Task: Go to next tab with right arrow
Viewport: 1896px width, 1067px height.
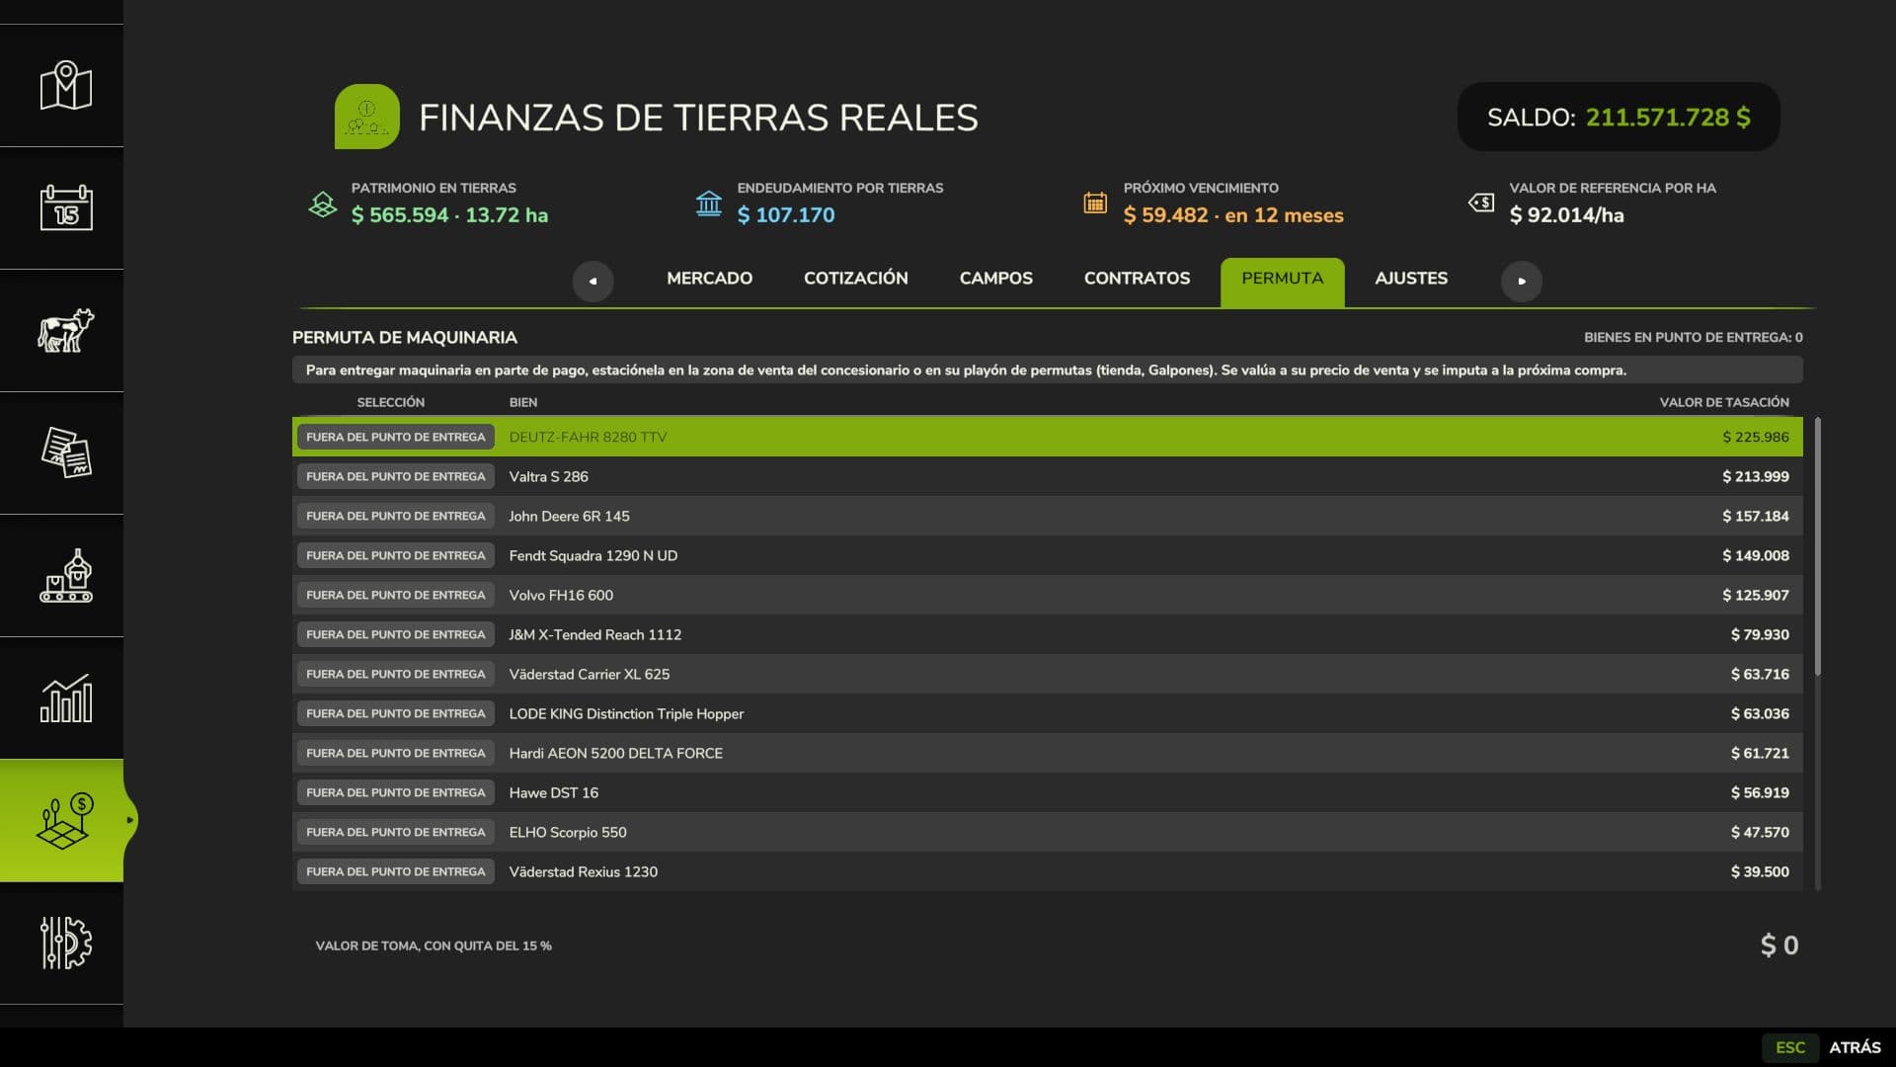Action: [x=1521, y=281]
